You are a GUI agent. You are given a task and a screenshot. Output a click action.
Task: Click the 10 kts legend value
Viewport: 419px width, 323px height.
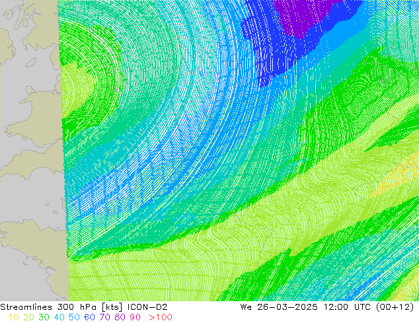coord(14,317)
